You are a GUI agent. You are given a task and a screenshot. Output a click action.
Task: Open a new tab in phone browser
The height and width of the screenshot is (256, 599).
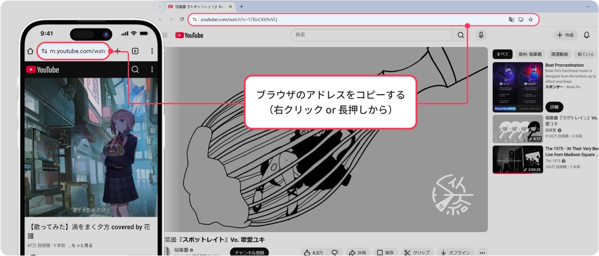point(118,51)
